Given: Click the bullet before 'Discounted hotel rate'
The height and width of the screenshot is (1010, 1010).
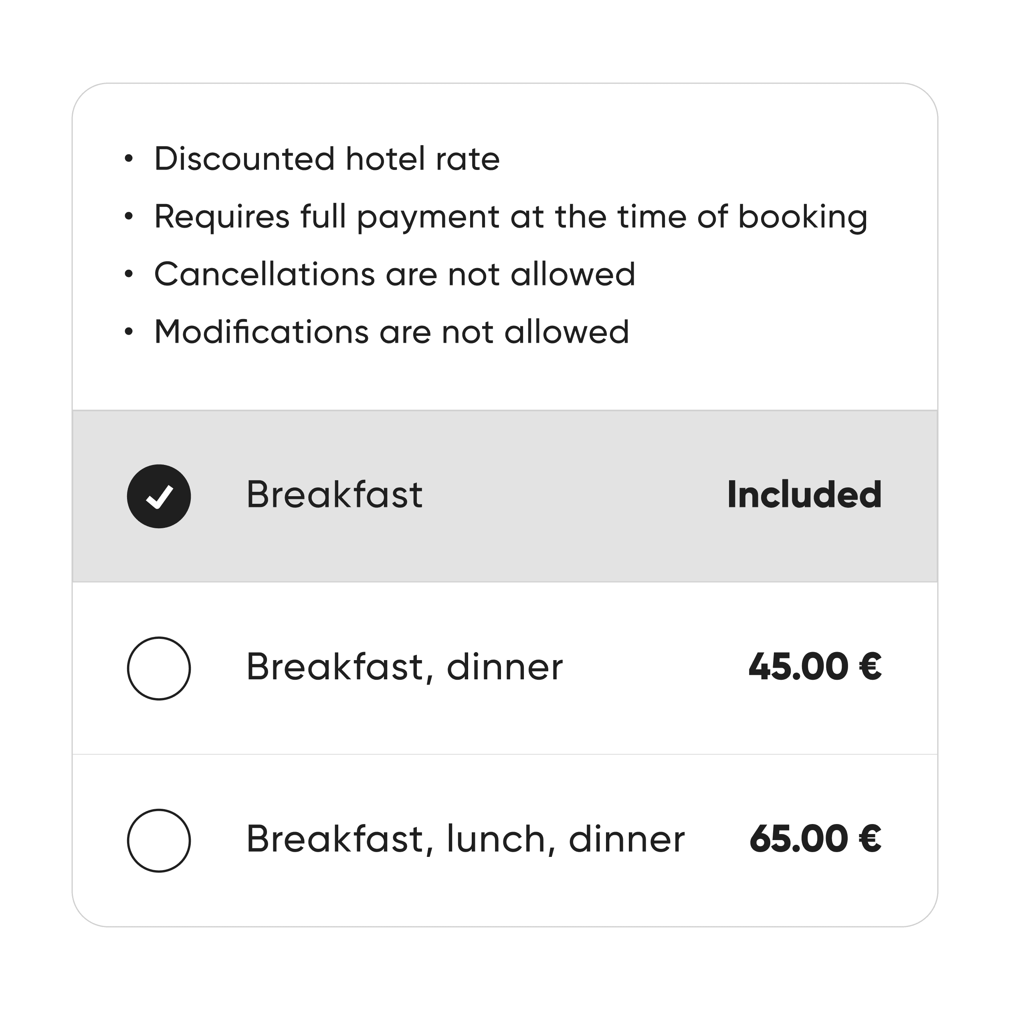Looking at the screenshot, I should 129,158.
